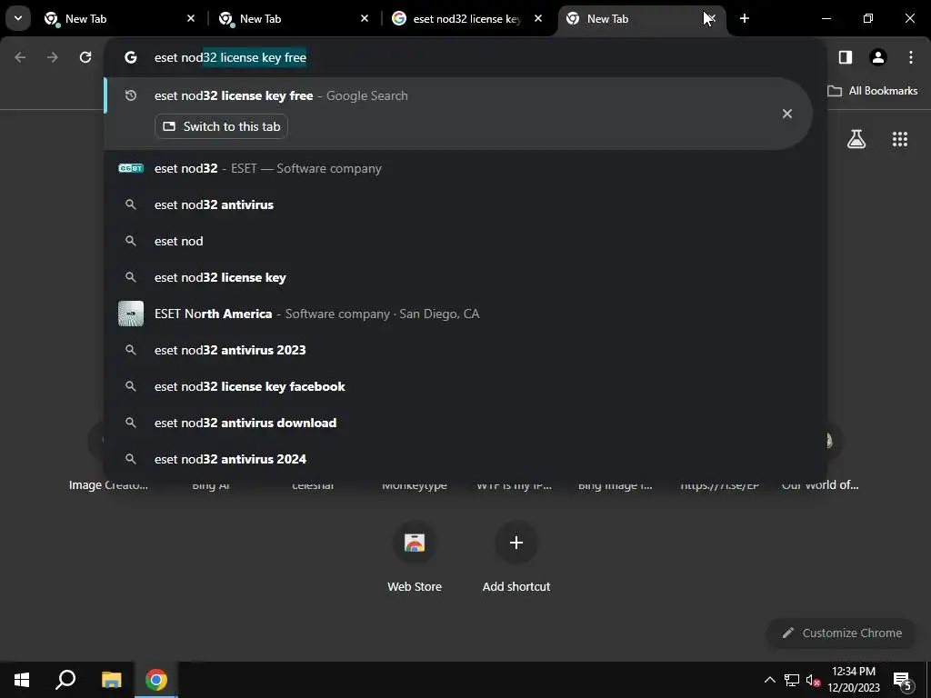Select suggestion eset nod32 license key free

pyautogui.click(x=457, y=114)
